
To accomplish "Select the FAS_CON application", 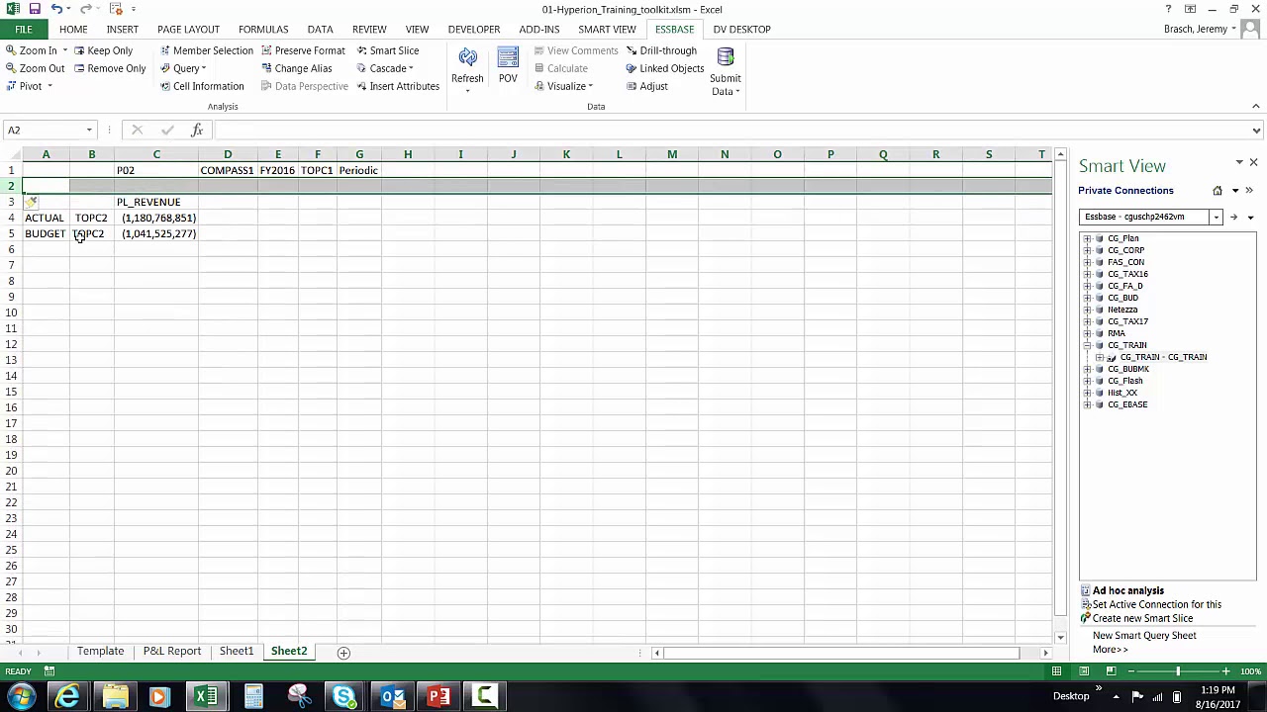I will click(1125, 262).
